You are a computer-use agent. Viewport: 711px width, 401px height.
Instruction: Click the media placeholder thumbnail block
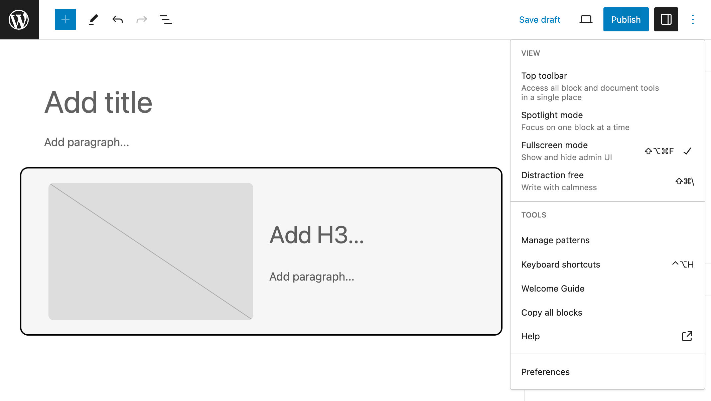[x=150, y=251]
